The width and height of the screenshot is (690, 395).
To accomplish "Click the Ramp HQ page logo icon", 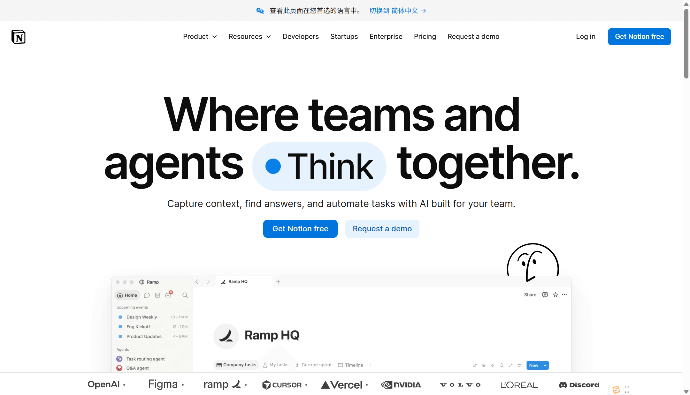I will point(226,336).
